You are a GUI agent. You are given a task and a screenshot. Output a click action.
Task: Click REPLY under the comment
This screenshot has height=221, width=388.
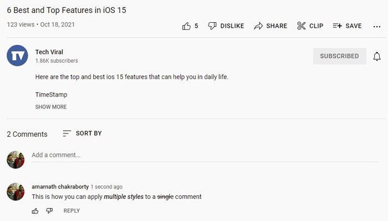point(72,211)
